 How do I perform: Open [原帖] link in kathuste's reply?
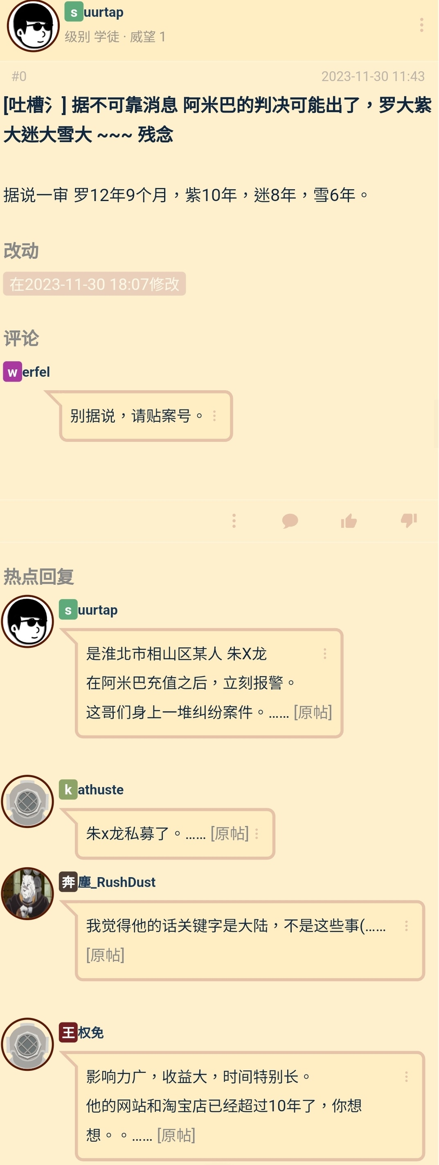[x=230, y=833]
